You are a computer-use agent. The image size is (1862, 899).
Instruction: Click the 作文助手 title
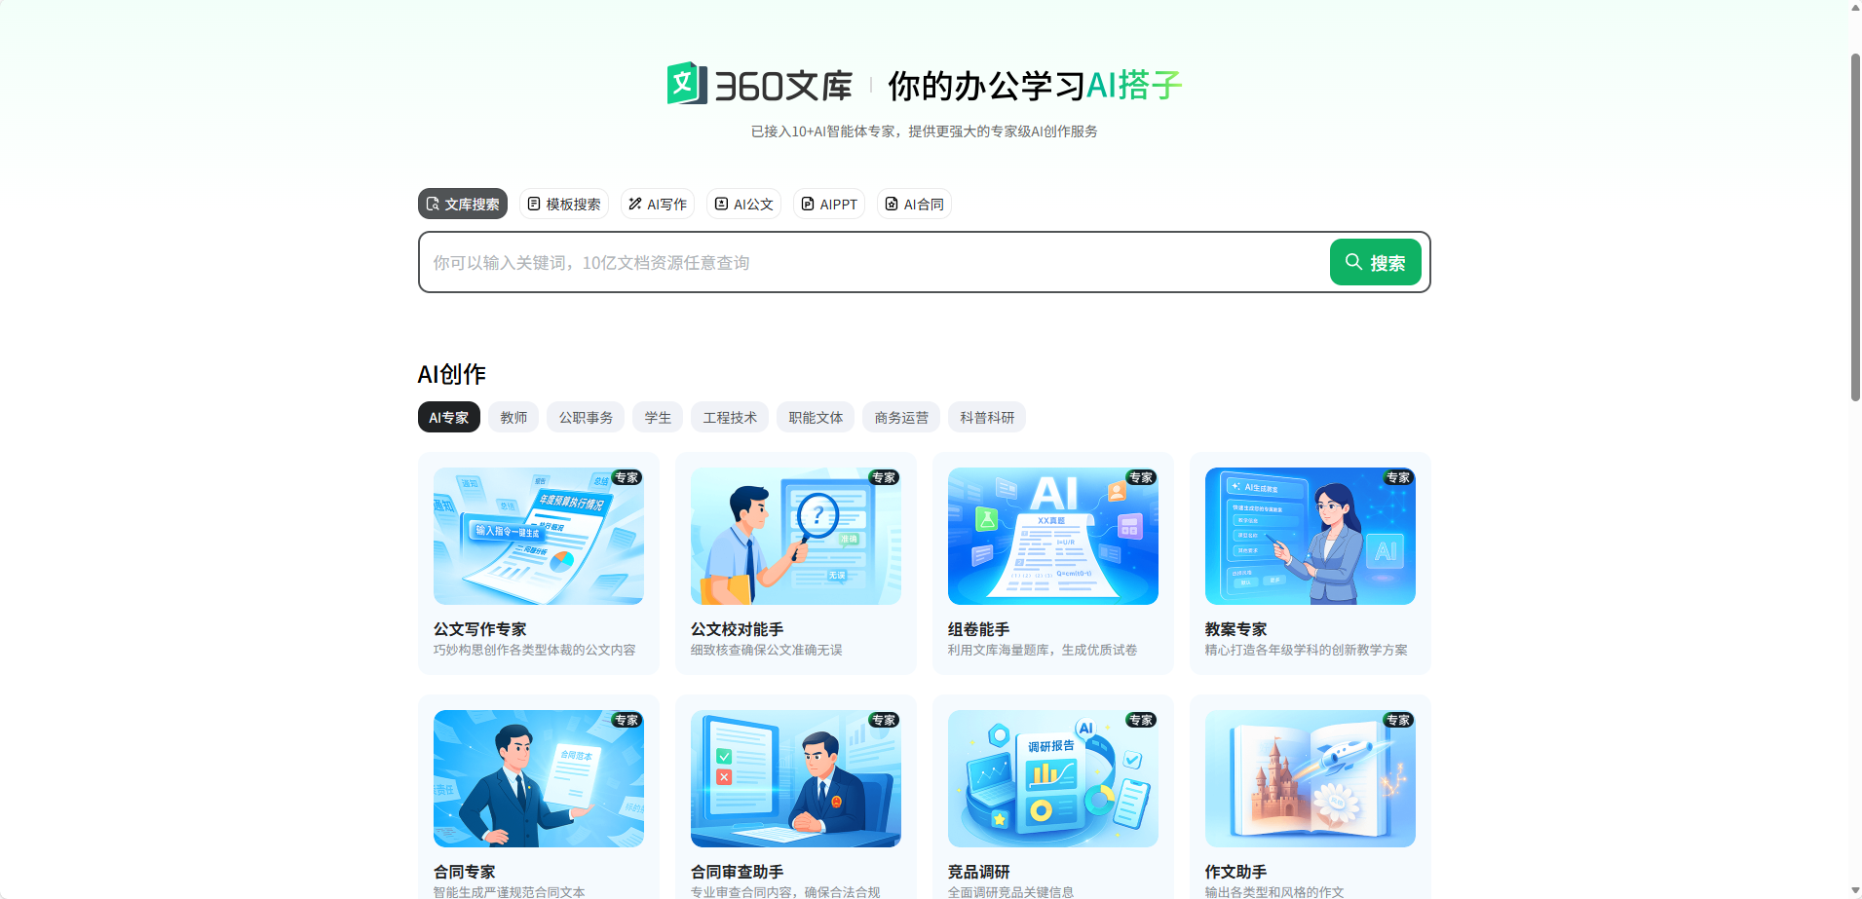(x=1236, y=872)
